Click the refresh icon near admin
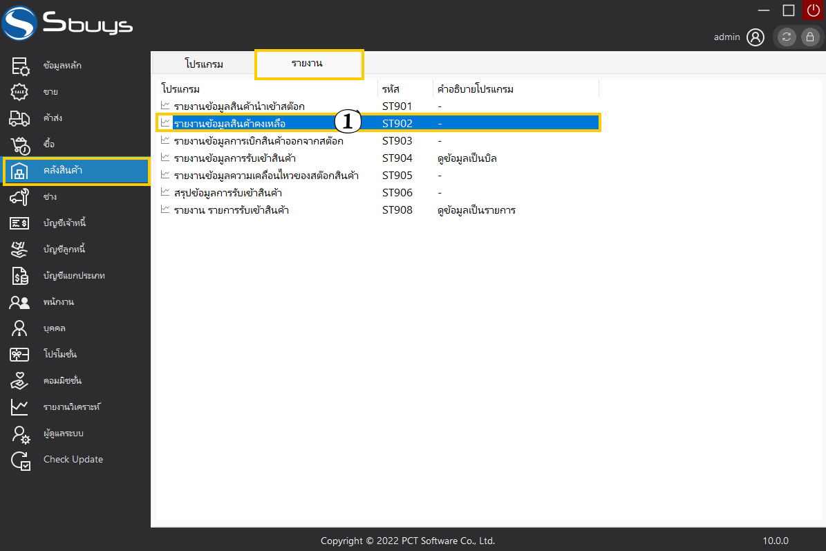 (787, 37)
